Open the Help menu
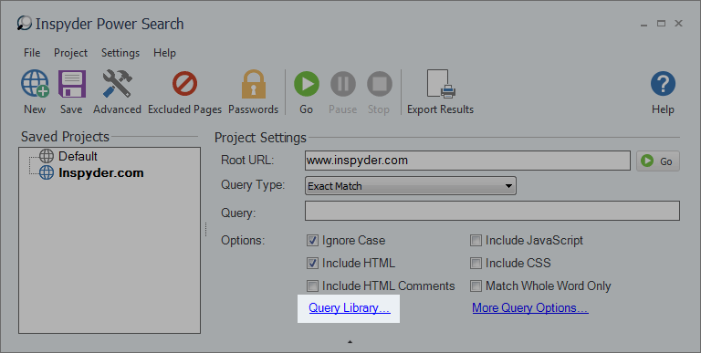Image resolution: width=701 pixels, height=353 pixels. click(164, 53)
